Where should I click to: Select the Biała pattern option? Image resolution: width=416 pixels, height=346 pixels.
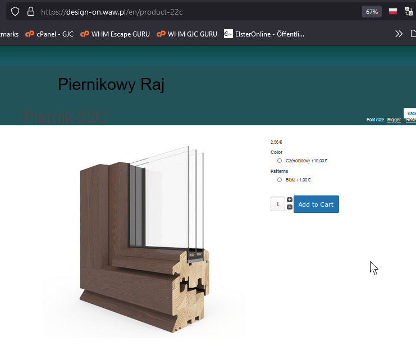[280, 180]
